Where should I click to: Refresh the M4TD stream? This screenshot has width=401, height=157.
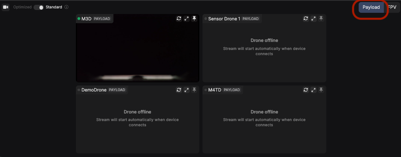(306, 90)
